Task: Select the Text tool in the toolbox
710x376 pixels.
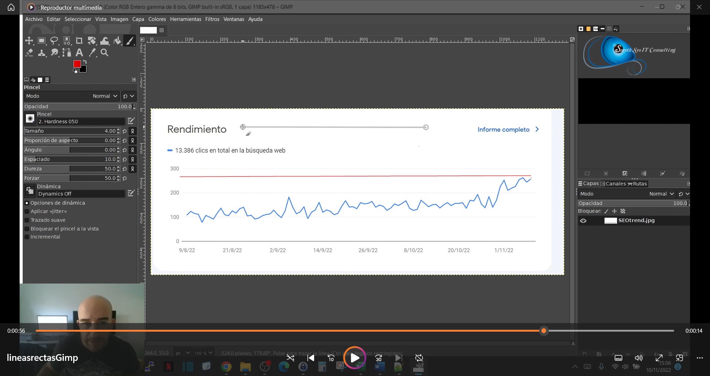Action: tap(79, 53)
